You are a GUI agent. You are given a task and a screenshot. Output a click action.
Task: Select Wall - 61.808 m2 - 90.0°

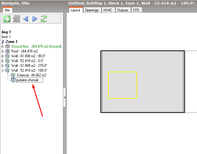pyautogui.click(x=28, y=56)
